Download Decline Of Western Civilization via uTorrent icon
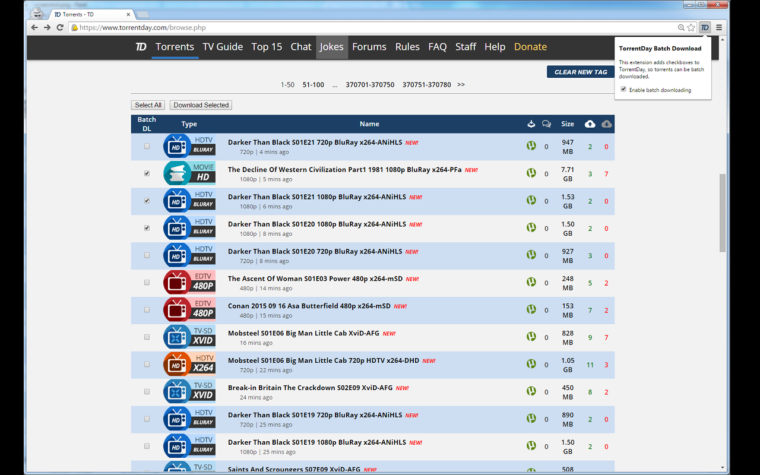This screenshot has height=475, width=760. (531, 173)
